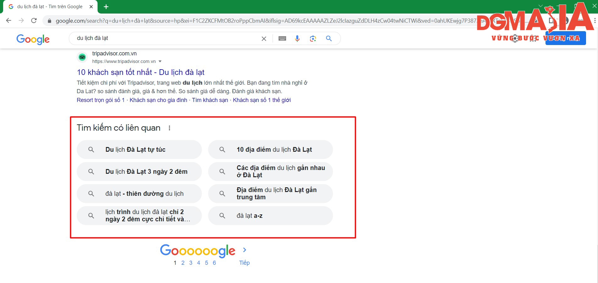Open a new browser tab
Image resolution: width=598 pixels, height=283 pixels.
(x=106, y=7)
